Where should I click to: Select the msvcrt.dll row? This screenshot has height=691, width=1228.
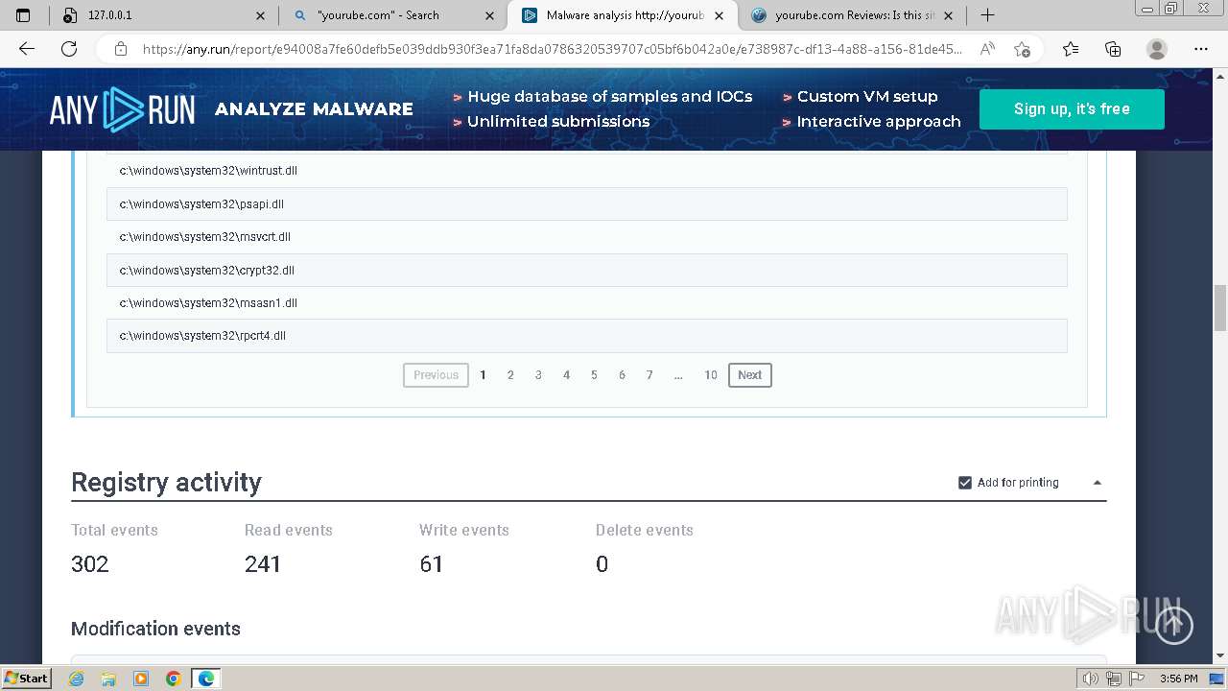[586, 237]
